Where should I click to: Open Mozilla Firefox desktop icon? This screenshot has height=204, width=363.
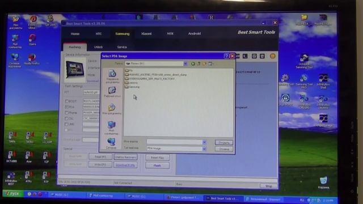[32, 59]
